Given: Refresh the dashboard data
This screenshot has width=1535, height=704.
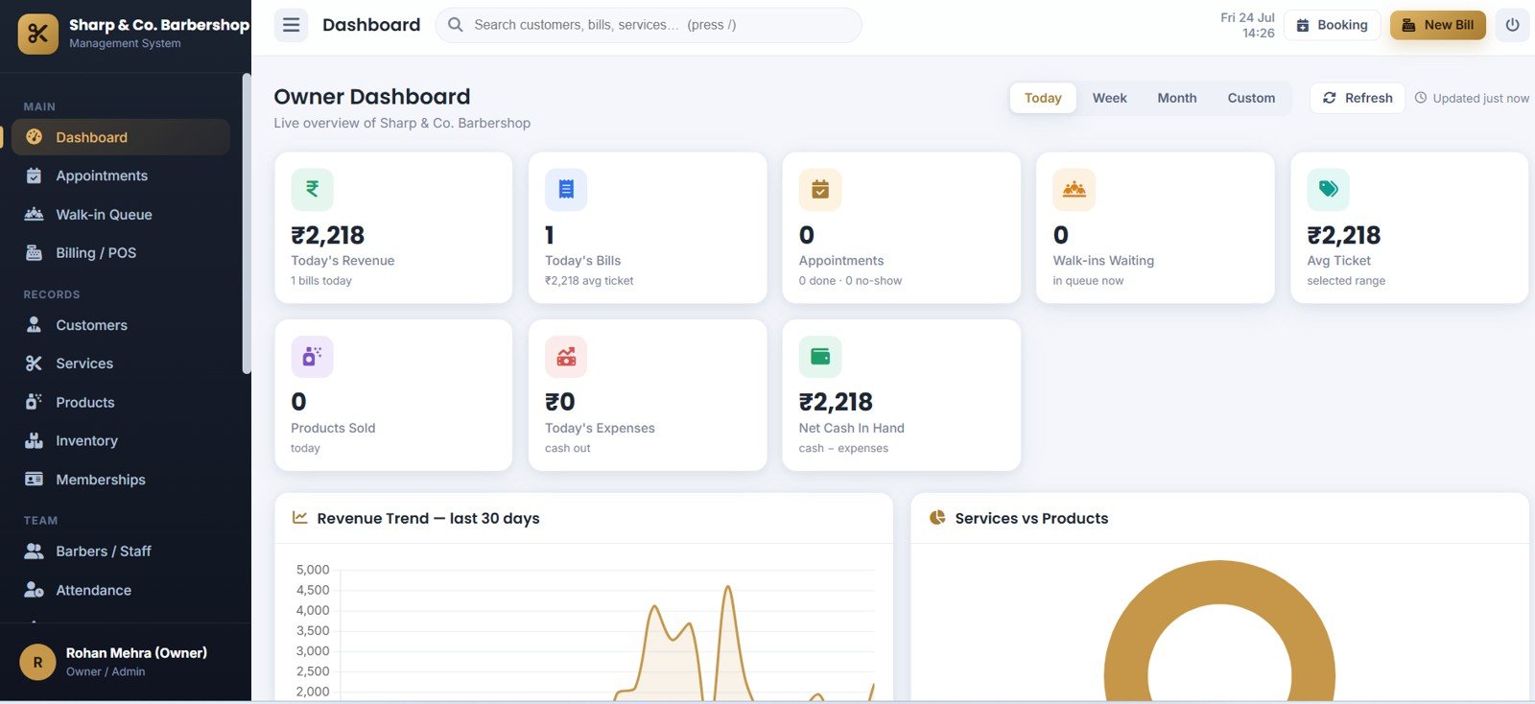Looking at the screenshot, I should tap(1358, 98).
